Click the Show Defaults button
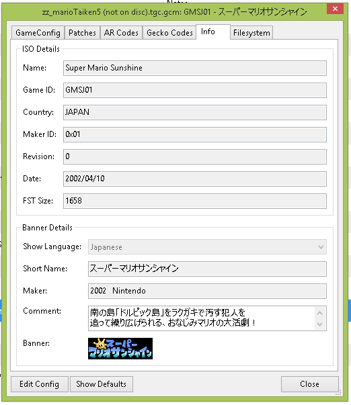 coord(102,384)
